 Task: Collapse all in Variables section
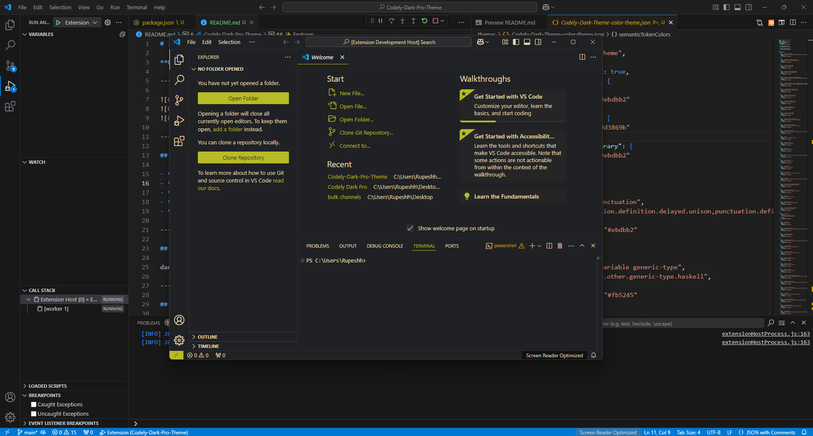(x=122, y=34)
